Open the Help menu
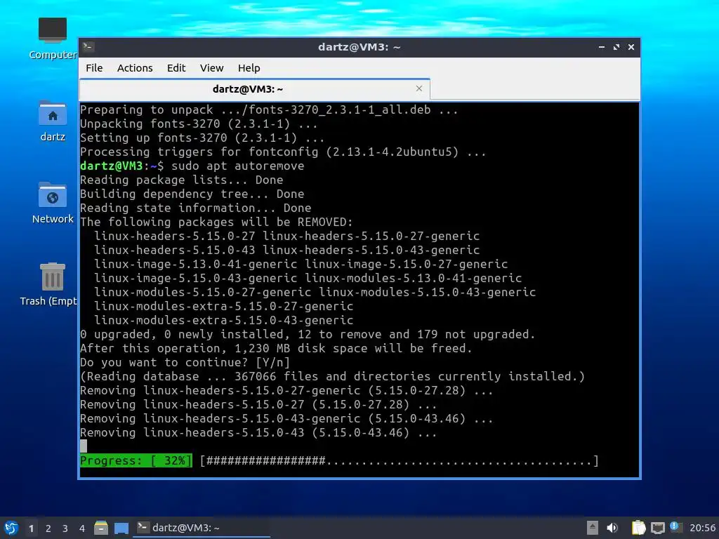This screenshot has width=719, height=539. pyautogui.click(x=249, y=68)
